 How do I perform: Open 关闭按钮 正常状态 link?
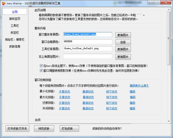tap(65, 108)
